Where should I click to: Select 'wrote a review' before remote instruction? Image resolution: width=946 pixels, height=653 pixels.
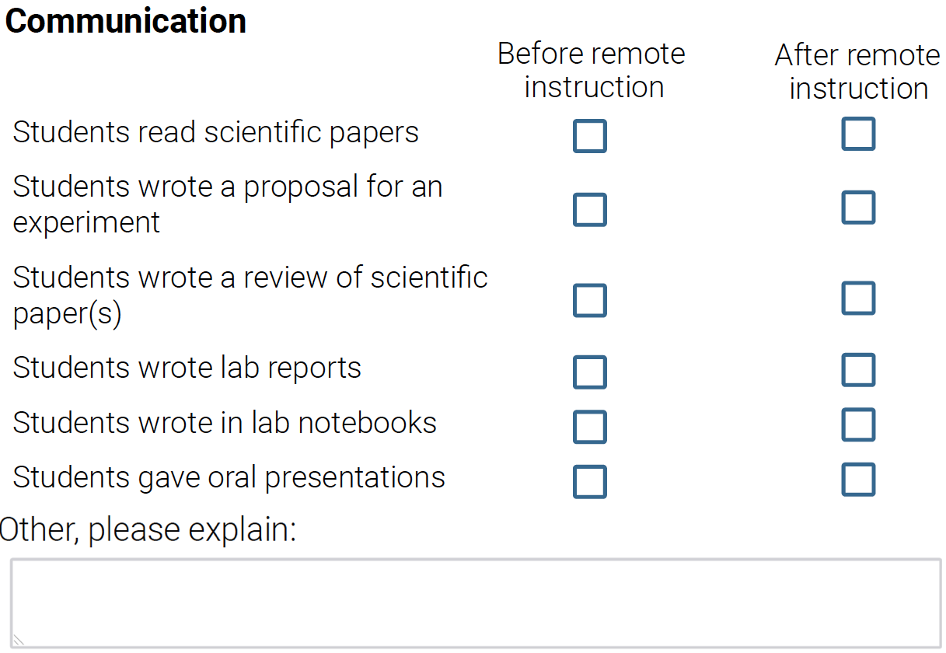(589, 301)
